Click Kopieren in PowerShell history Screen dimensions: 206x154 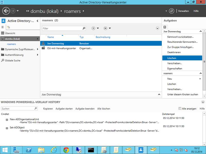48,109
